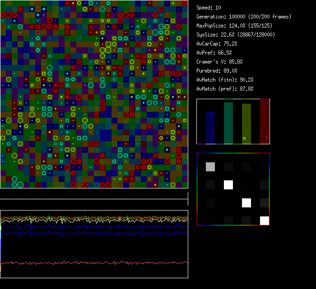Select the AvPref 66.5% statistic
Image resolution: width=316 pixels, height=289 pixels.
(214, 53)
